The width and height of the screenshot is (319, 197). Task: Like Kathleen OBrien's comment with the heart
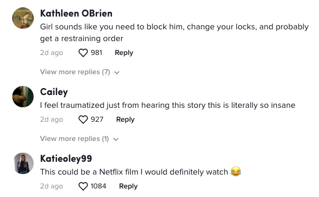[83, 53]
